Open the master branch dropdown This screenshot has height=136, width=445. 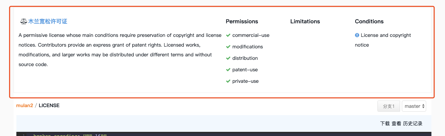click(414, 106)
